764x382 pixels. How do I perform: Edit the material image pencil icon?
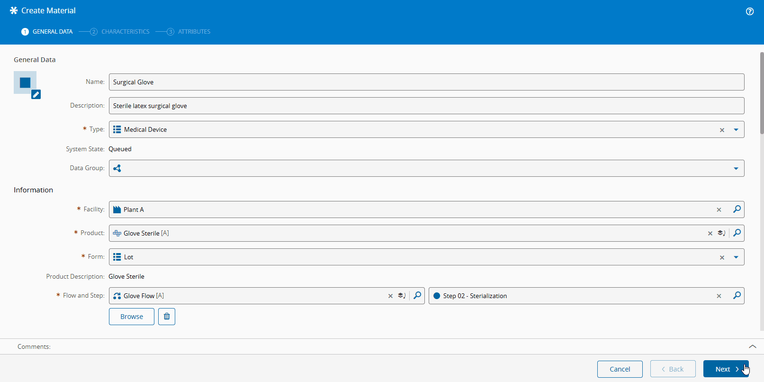pos(36,94)
